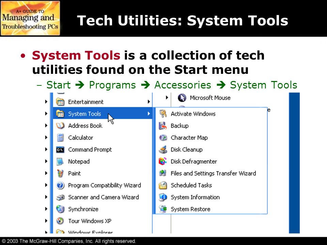
Task: Click the Program Compatibility Wizard label
Action: [105, 185]
